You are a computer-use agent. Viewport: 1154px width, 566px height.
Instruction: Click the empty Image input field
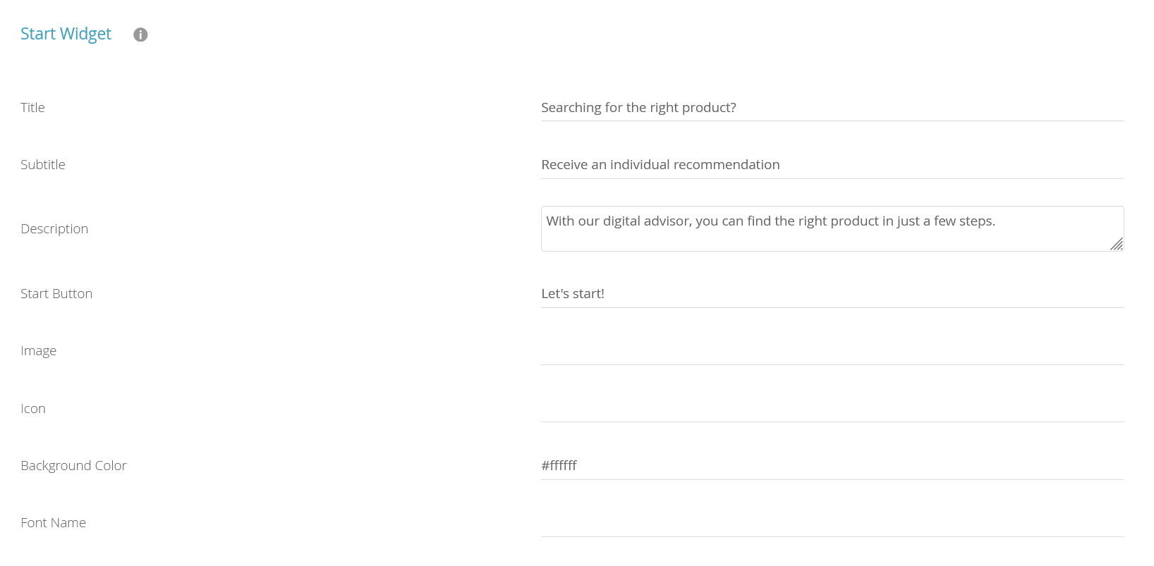click(x=832, y=351)
